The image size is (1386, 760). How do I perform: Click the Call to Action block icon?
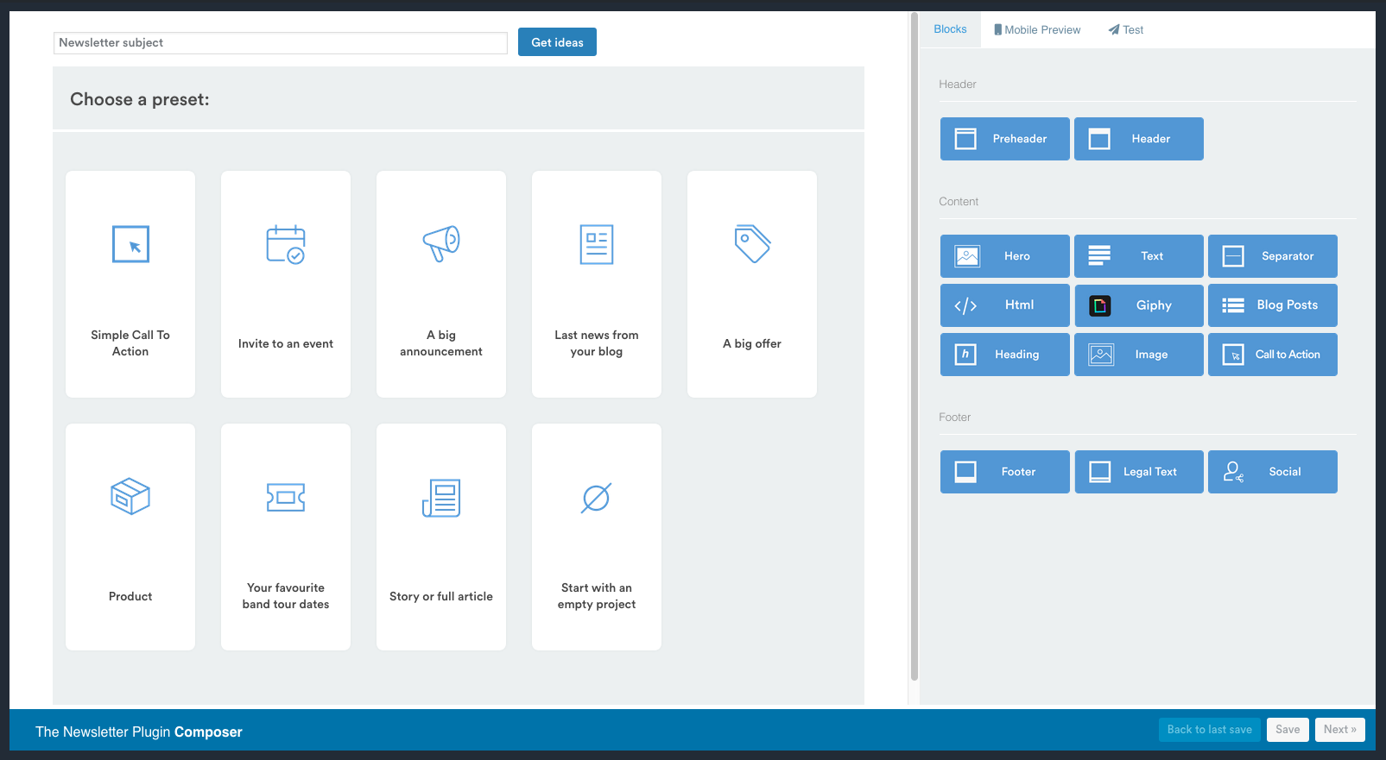(x=1233, y=355)
